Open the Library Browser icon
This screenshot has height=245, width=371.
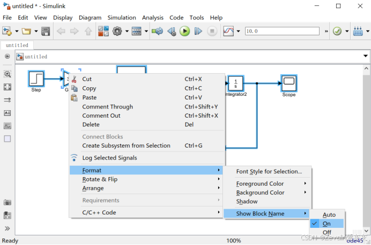pos(103,31)
